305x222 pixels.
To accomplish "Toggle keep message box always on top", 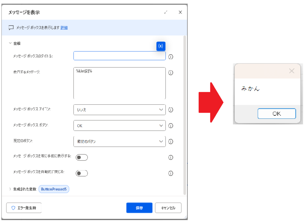I will [x=81, y=157].
